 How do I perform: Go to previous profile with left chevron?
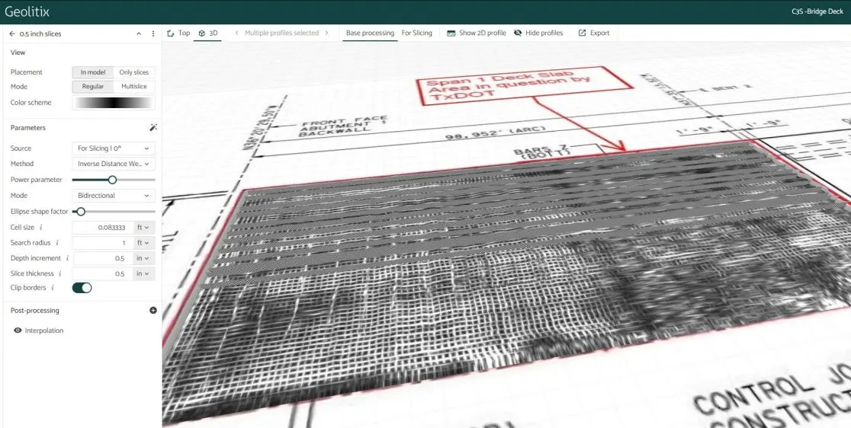tap(236, 33)
